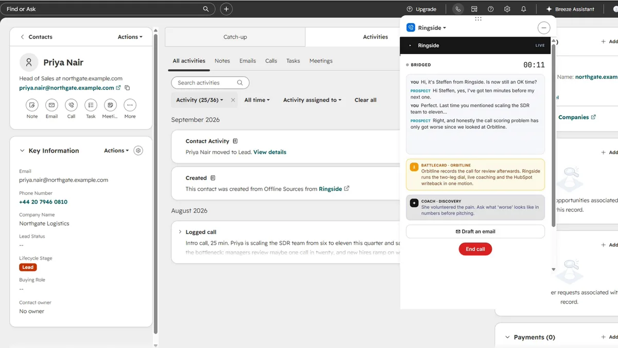Image resolution: width=618 pixels, height=348 pixels.
Task: Click the Ringside widget drag handle
Action: click(478, 19)
